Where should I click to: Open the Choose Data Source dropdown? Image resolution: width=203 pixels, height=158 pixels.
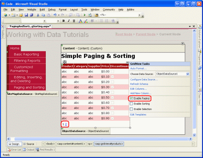click(x=187, y=74)
